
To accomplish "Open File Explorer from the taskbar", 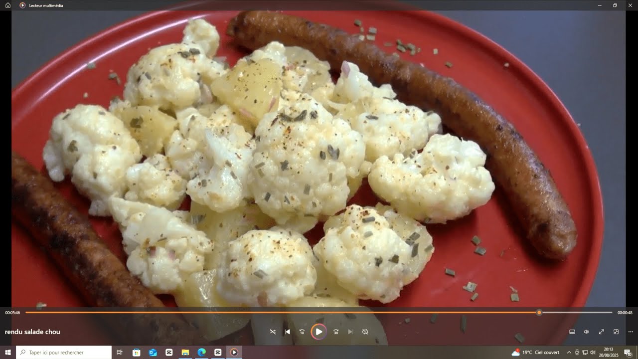I will point(185,353).
